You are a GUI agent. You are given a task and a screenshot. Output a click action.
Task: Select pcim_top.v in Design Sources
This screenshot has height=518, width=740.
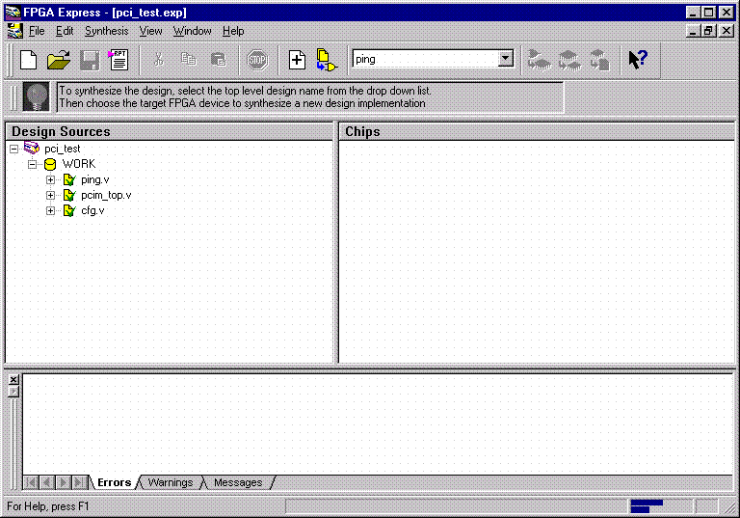pos(106,195)
